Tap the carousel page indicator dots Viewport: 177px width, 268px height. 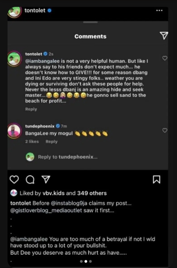point(86,261)
